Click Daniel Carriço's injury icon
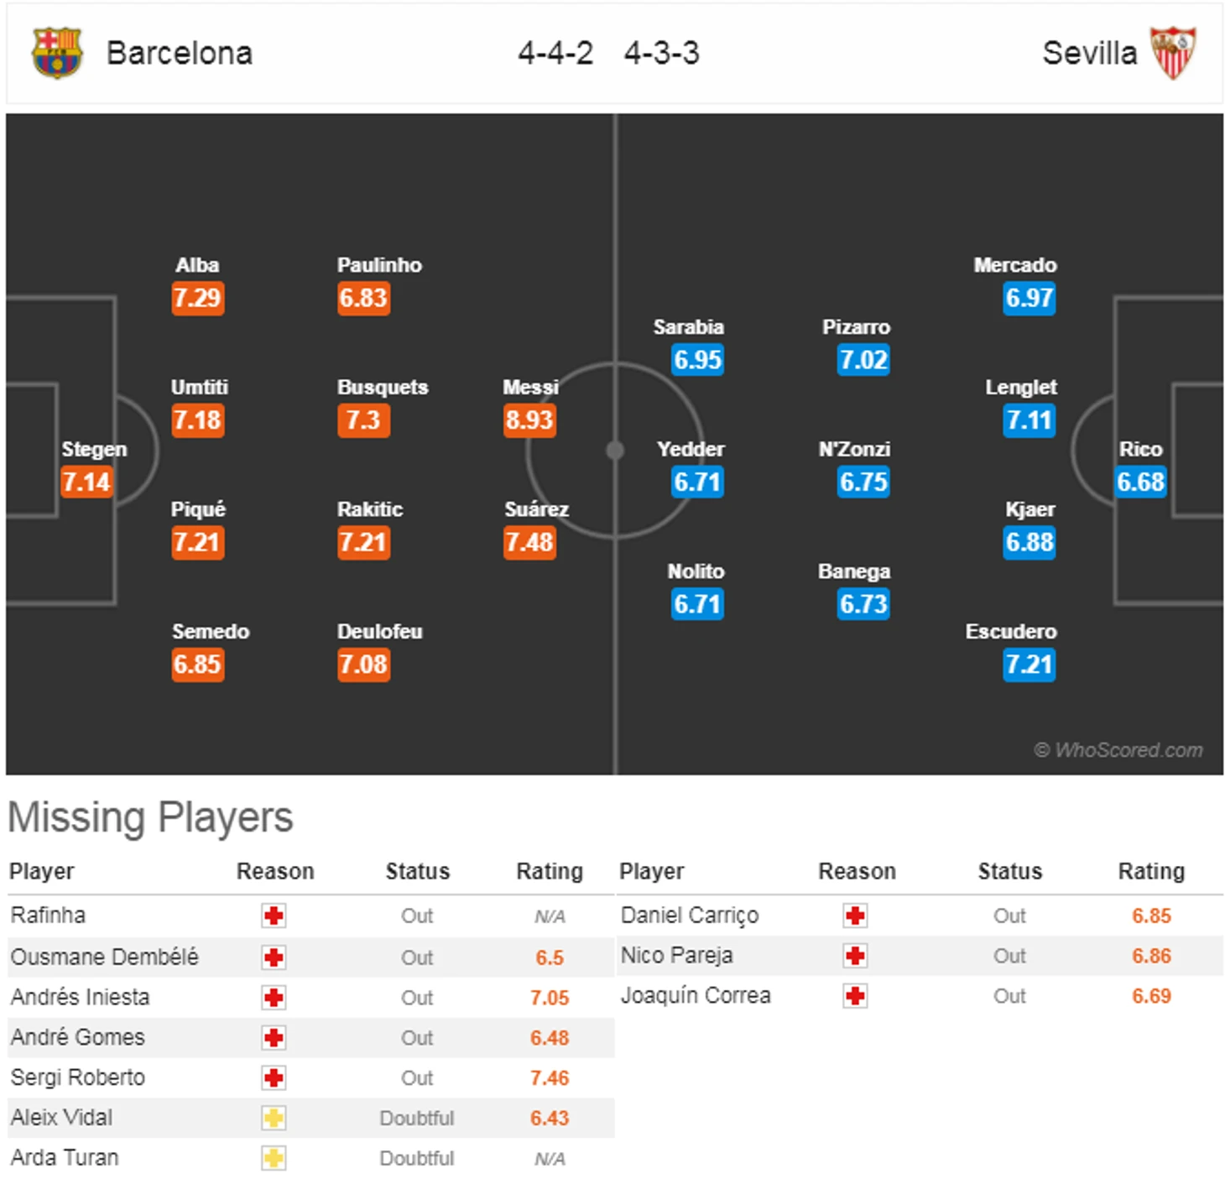 pyautogui.click(x=855, y=915)
